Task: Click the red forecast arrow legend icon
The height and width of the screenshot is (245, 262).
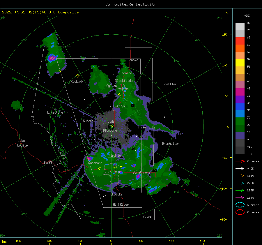Action: click(x=240, y=161)
